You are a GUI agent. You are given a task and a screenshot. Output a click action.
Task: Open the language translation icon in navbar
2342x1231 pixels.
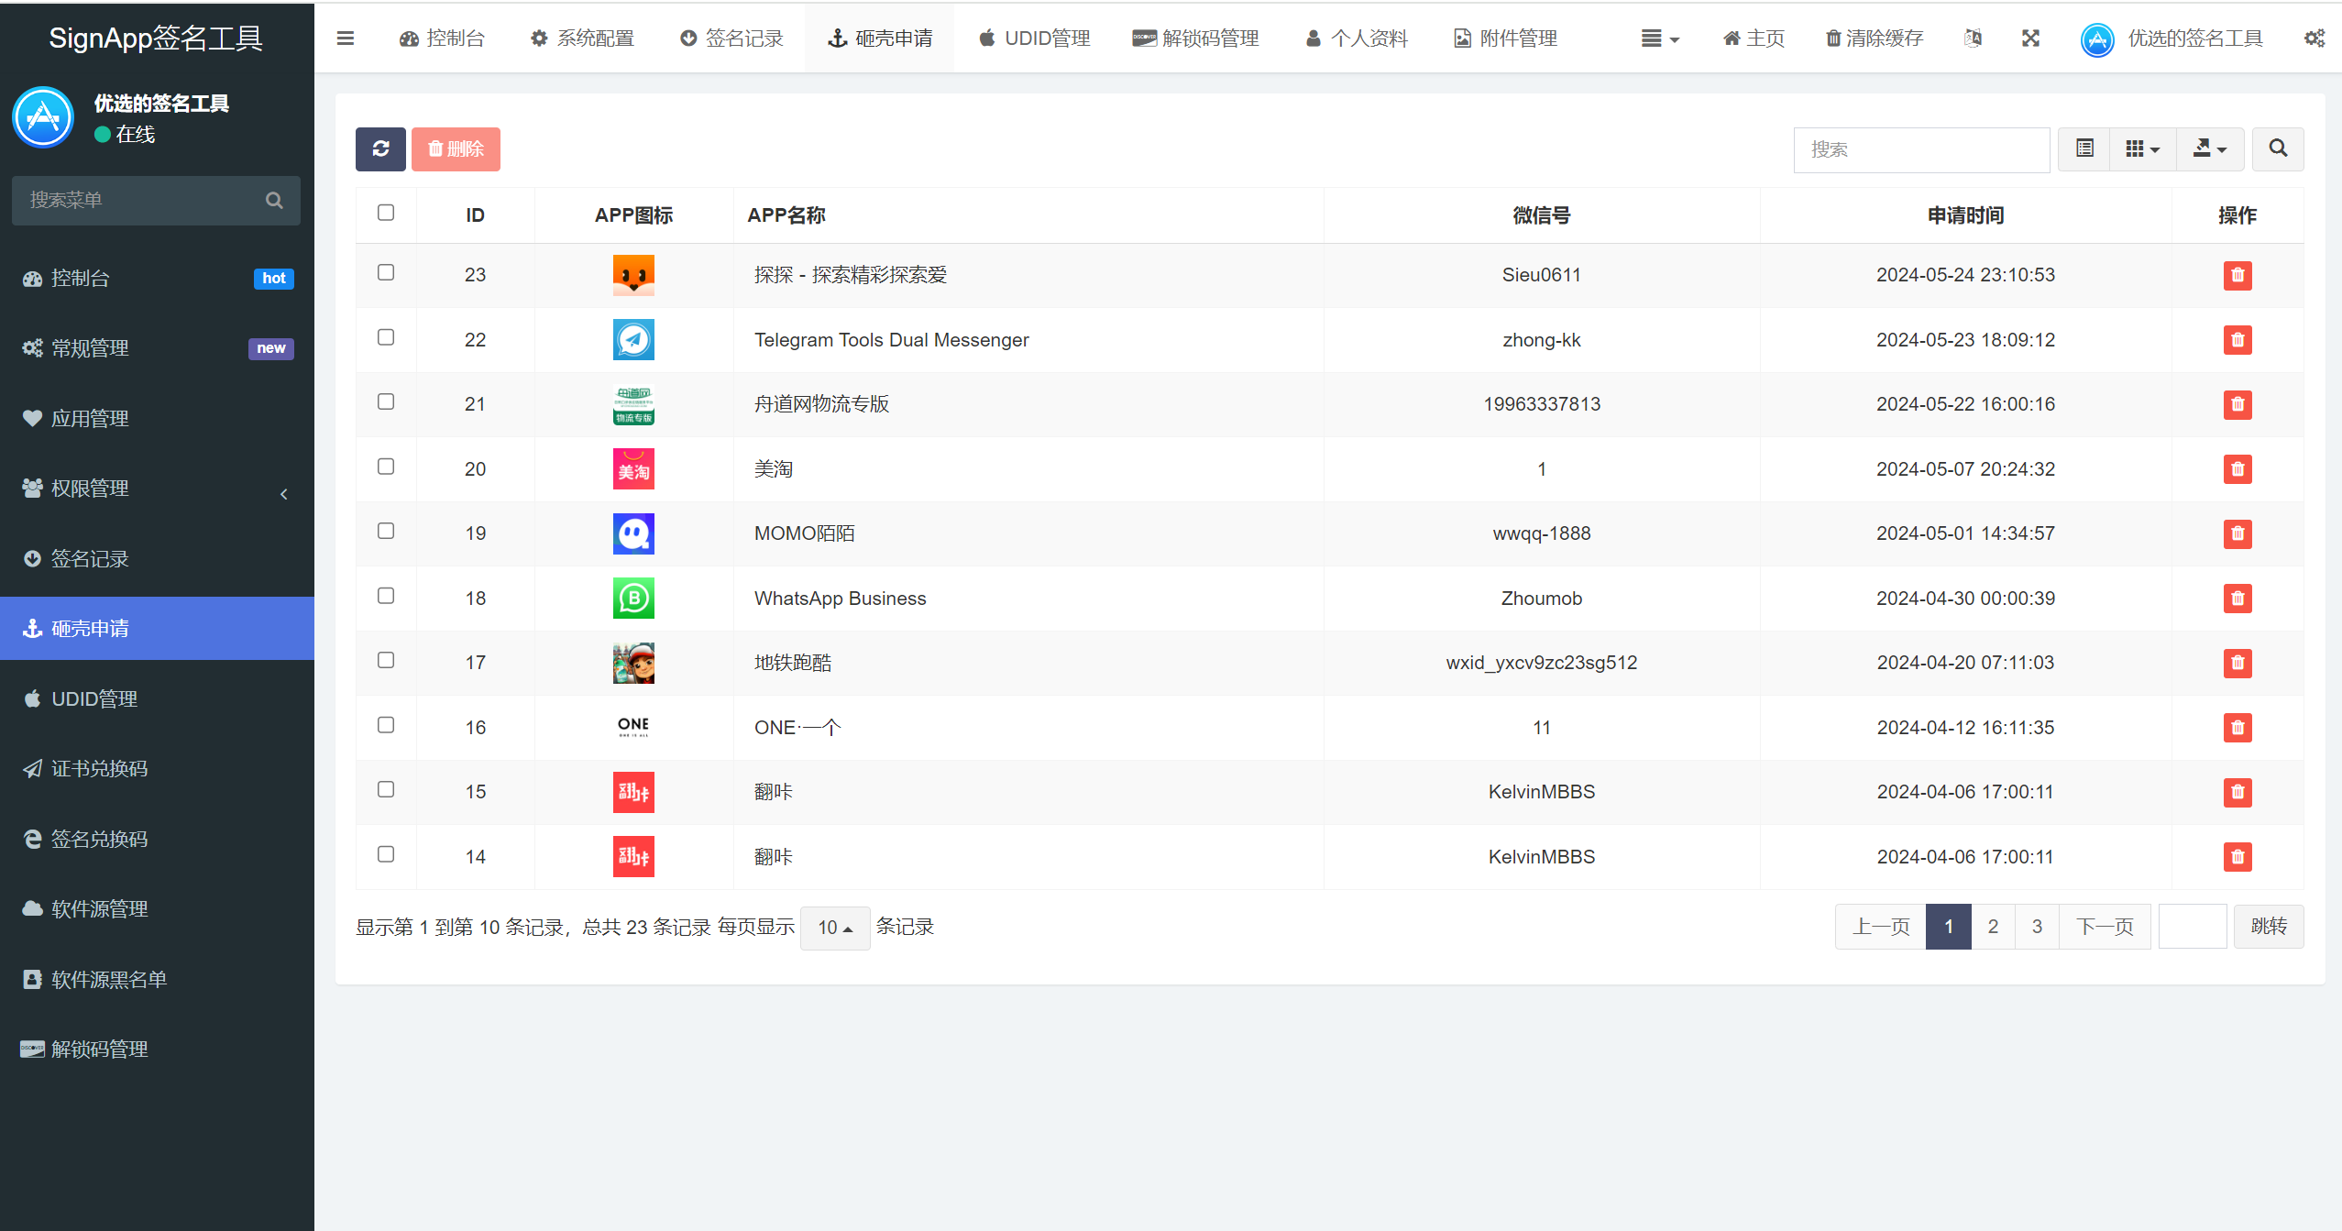pos(1974,38)
